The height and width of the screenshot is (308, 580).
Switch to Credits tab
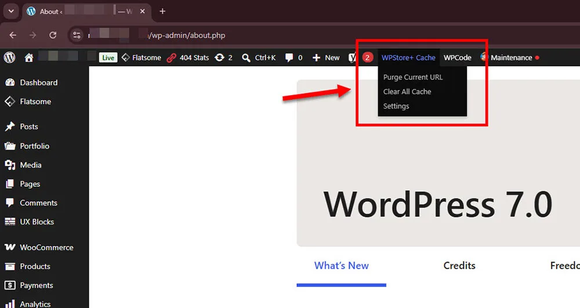pyautogui.click(x=459, y=266)
